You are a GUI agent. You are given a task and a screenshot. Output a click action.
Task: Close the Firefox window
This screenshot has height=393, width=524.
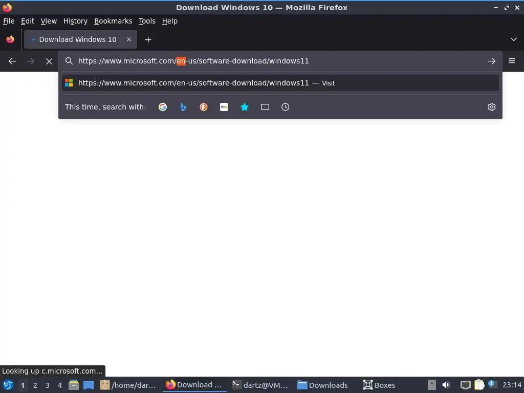click(x=517, y=7)
